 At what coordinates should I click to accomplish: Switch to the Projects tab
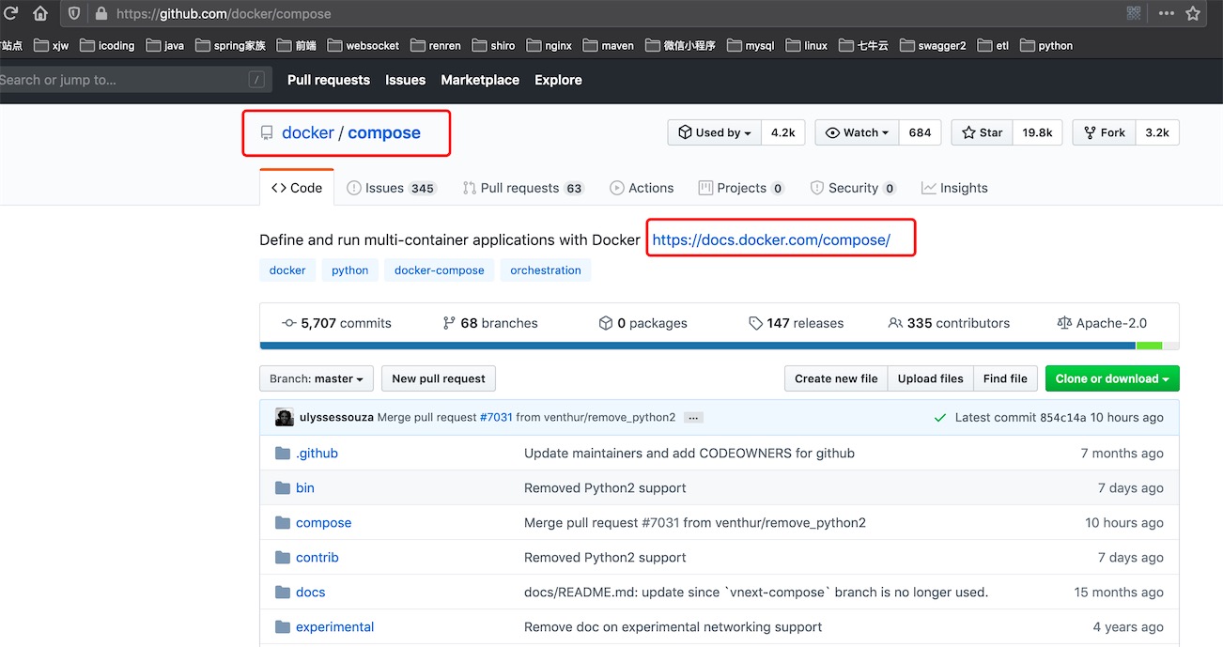(741, 188)
